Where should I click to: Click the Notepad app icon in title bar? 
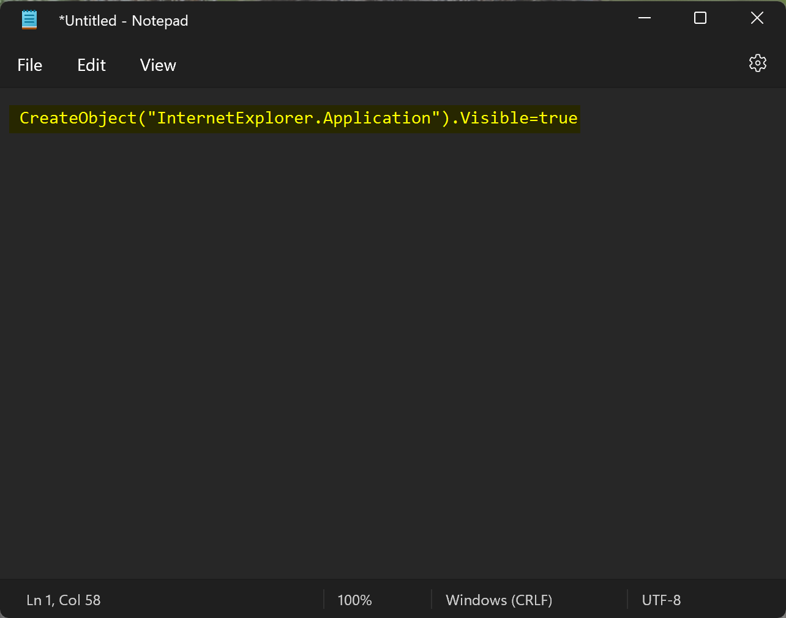pos(29,20)
